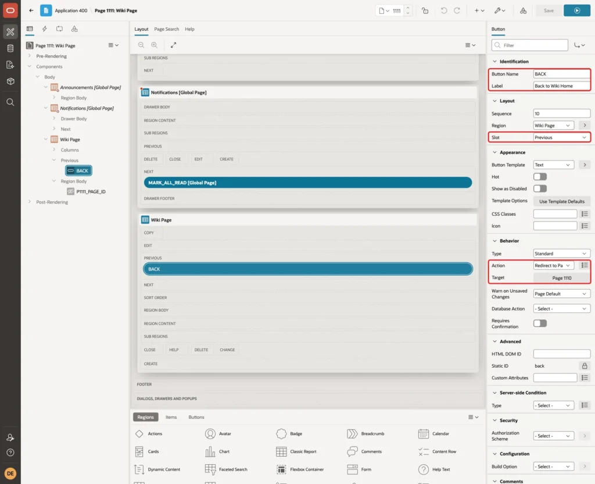Collapse the Identification section
This screenshot has width=595, height=484.
(494, 62)
